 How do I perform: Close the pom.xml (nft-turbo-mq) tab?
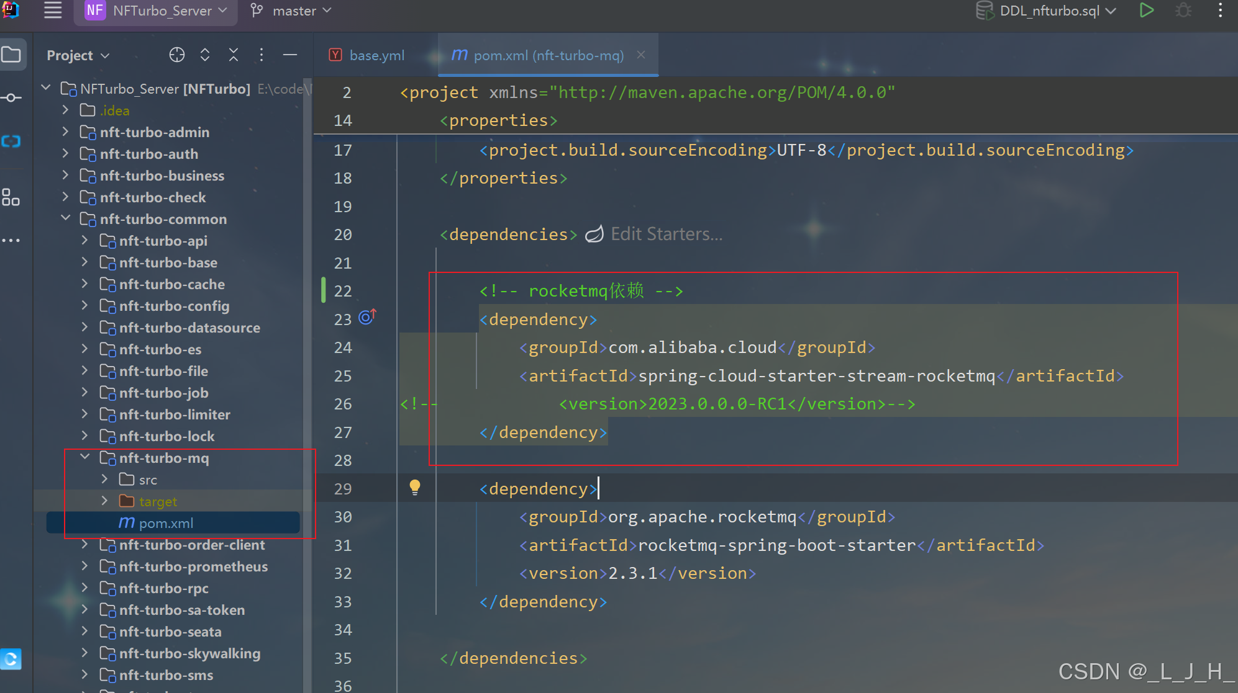pos(641,55)
